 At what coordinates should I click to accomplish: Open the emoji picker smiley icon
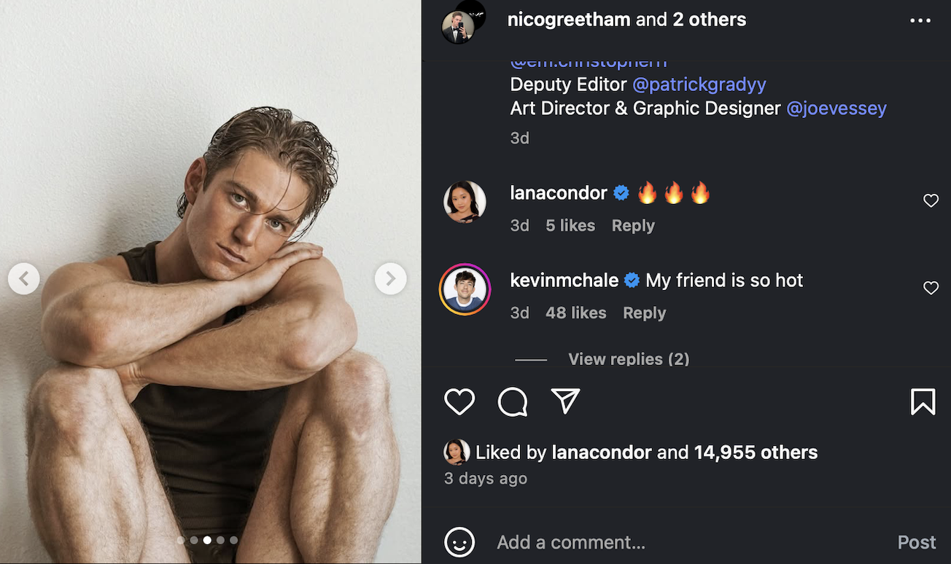click(x=459, y=542)
